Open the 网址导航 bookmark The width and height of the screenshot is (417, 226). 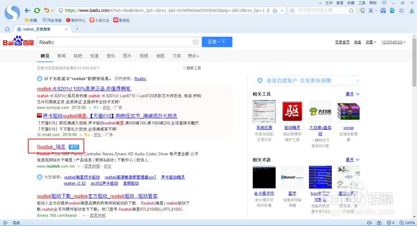coord(52,20)
